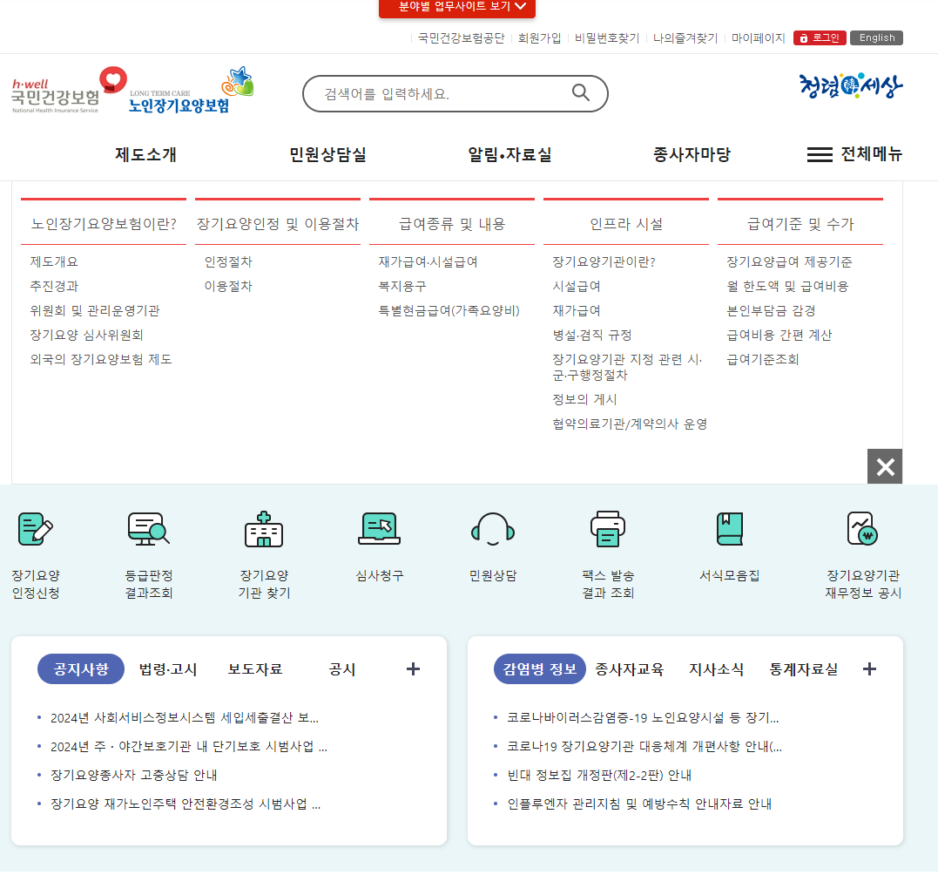Image resolution: width=938 pixels, height=875 pixels.
Task: Click the 심사청구 laptop icon
Action: [x=378, y=529]
